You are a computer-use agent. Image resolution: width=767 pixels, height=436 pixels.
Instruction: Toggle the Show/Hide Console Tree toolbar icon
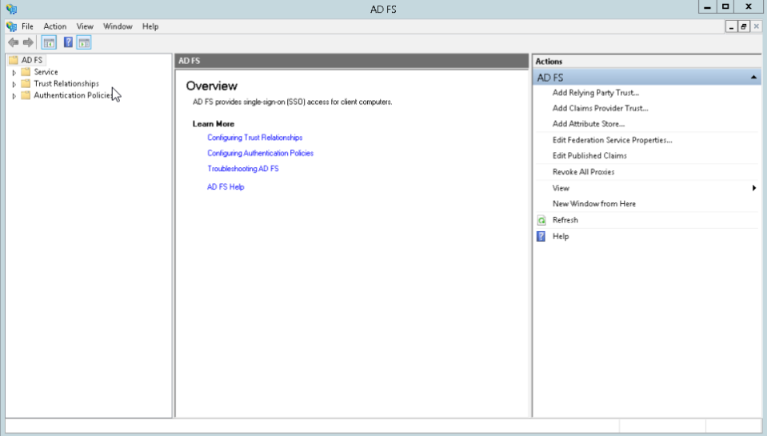[49, 42]
